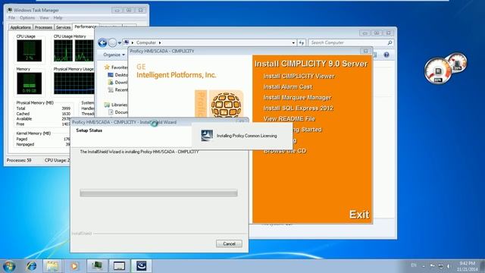This screenshot has height=273, width=485.
Task: Open the File menu in Task Manager
Action: 12,18
